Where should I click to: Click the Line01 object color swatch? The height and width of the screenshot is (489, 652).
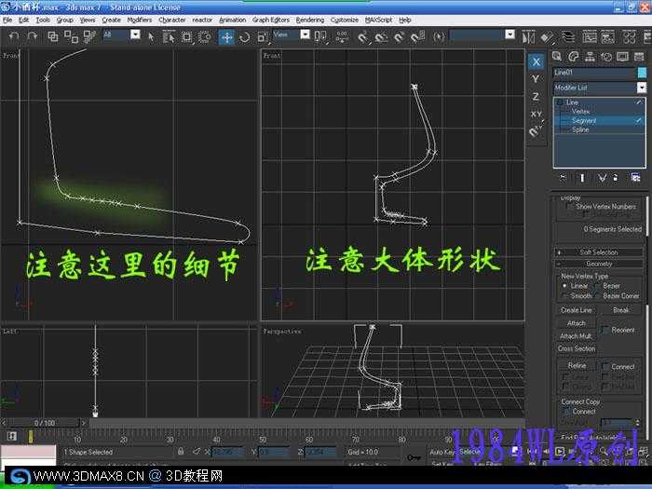[x=642, y=73]
